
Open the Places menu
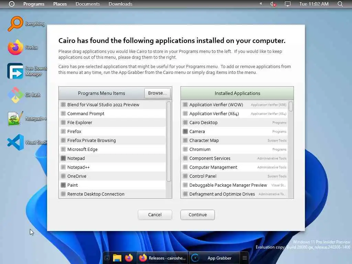pos(60,4)
